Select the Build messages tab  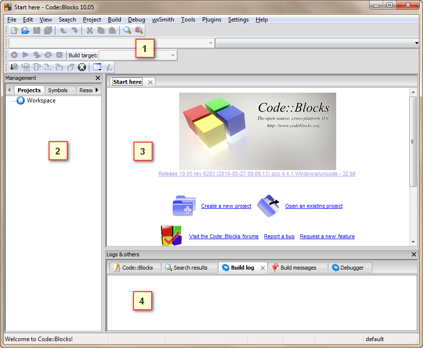pyautogui.click(x=298, y=268)
